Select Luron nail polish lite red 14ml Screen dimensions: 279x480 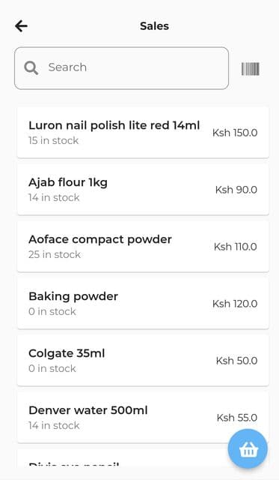pos(143,132)
